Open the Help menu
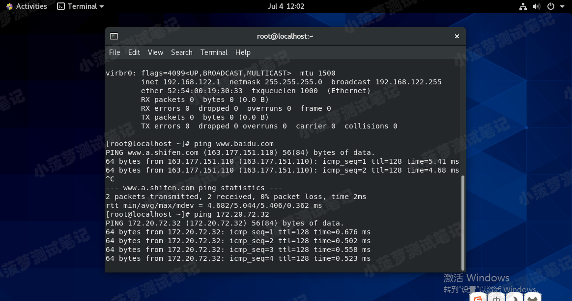The image size is (572, 301). 243,52
